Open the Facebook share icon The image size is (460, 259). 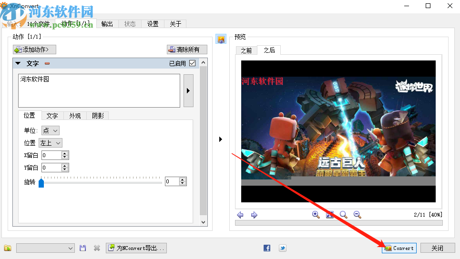coord(267,248)
